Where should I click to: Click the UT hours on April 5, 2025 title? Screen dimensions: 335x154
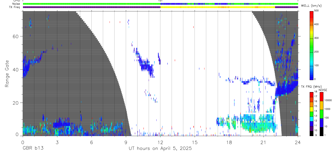160,148
